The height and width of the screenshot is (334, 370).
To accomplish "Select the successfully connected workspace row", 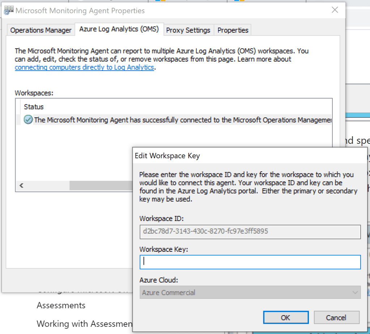I will click(x=181, y=120).
